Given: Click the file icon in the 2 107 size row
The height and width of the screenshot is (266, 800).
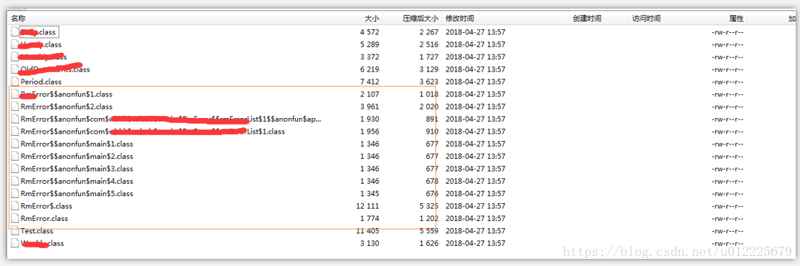Looking at the screenshot, I should coord(15,94).
